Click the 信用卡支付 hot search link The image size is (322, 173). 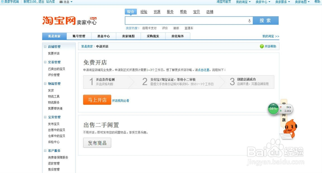(x=149, y=28)
